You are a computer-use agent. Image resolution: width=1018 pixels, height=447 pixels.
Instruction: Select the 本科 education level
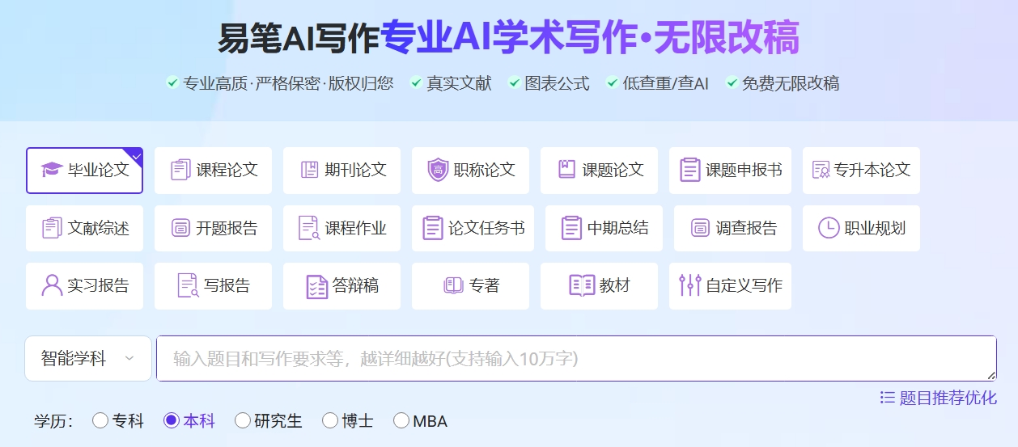pyautogui.click(x=172, y=420)
